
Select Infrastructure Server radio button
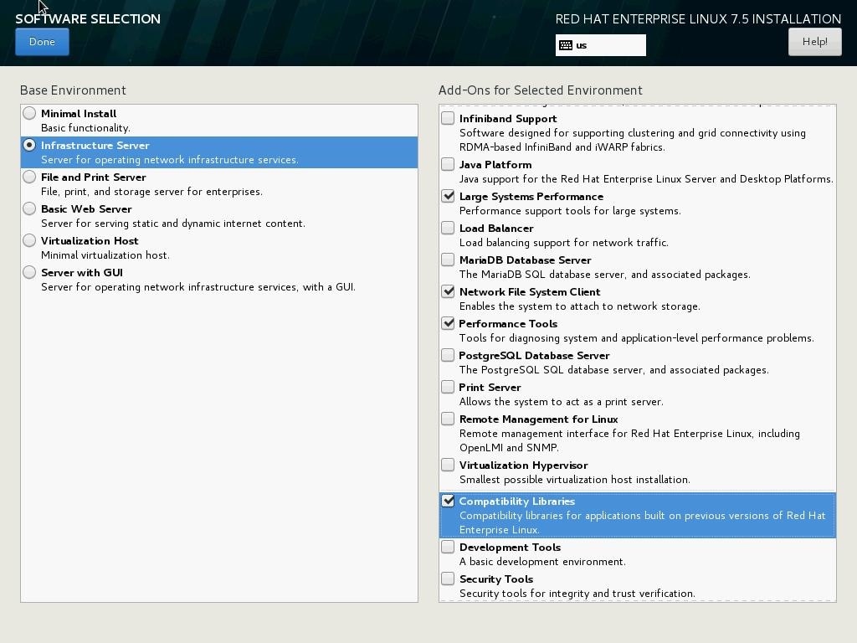tap(29, 145)
